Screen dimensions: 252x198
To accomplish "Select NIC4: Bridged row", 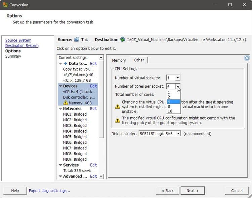I will (75, 131).
